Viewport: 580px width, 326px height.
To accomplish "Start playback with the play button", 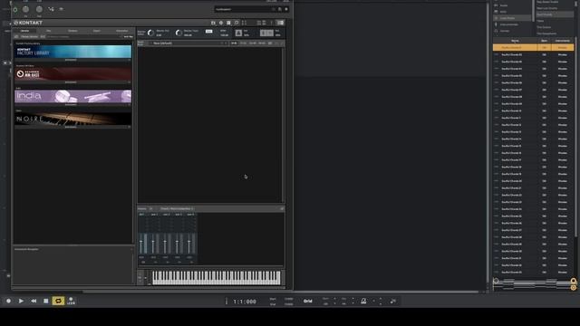I will tap(21, 301).
